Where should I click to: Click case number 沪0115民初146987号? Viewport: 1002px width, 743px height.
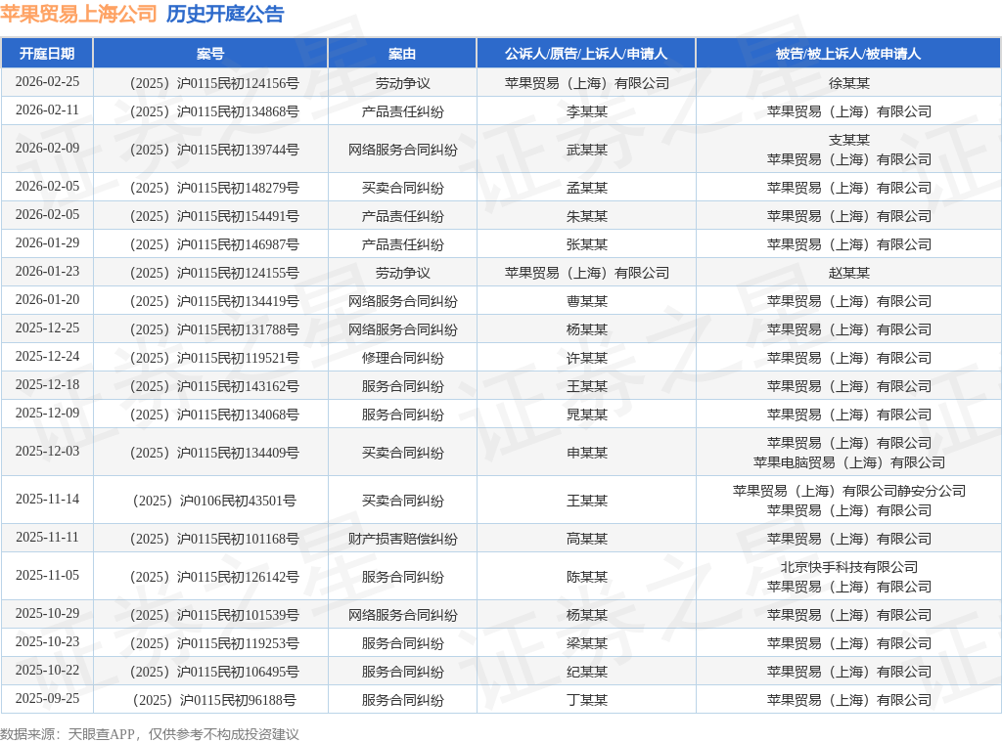pyautogui.click(x=214, y=244)
